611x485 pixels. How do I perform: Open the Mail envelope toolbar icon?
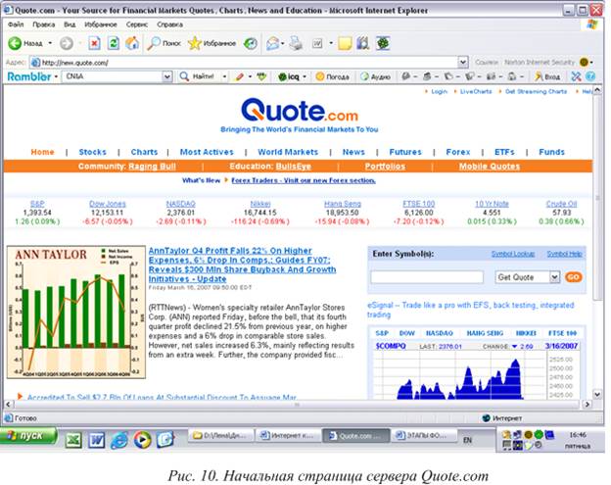tap(273, 43)
